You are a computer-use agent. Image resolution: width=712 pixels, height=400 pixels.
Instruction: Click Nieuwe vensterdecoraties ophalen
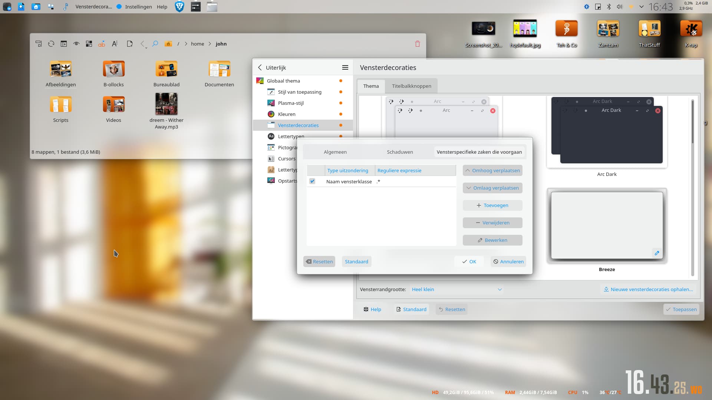[x=648, y=289]
